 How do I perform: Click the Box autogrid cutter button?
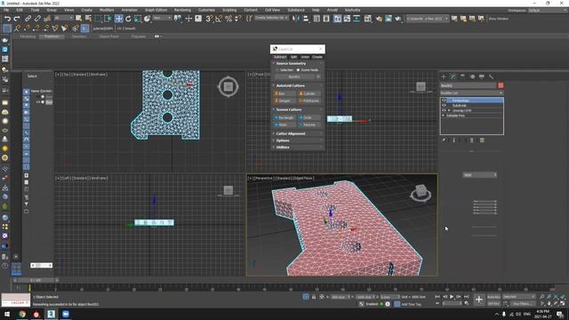(285, 93)
